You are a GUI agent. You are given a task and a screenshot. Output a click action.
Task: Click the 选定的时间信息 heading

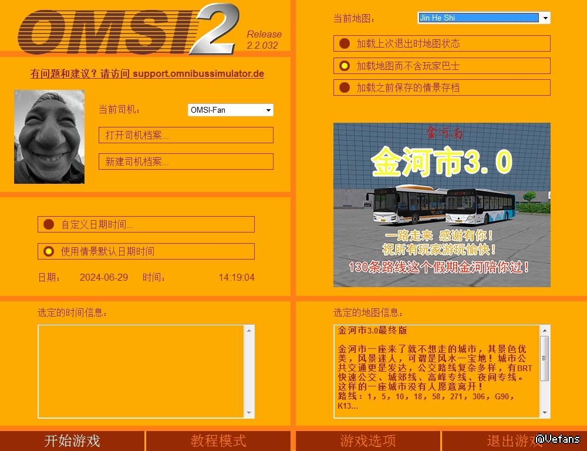tap(72, 312)
